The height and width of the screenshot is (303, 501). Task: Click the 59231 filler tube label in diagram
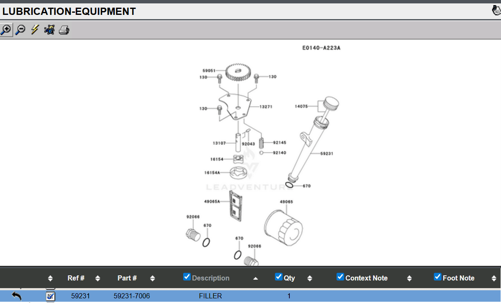tap(327, 153)
